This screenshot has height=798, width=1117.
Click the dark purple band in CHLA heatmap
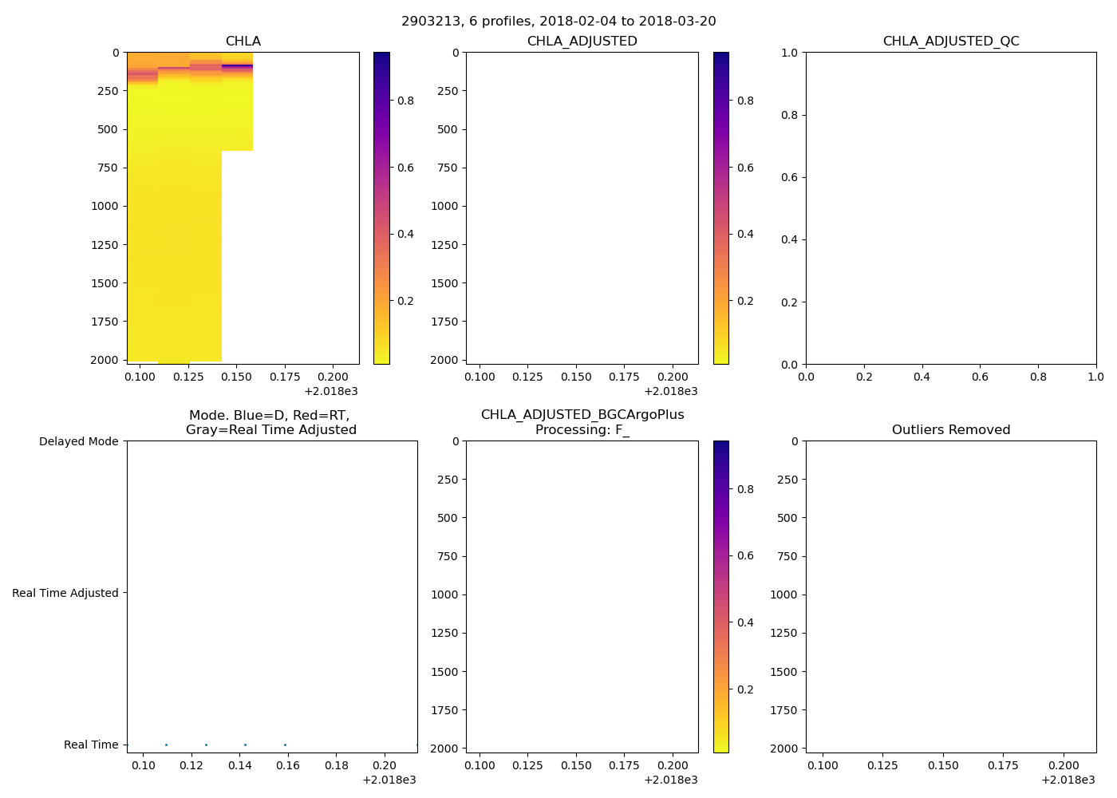coord(237,66)
